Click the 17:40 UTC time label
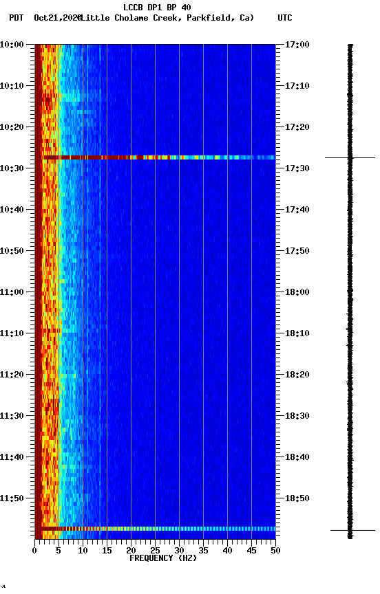 point(297,210)
